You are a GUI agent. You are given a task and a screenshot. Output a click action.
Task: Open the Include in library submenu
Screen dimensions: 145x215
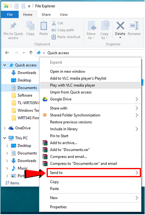(90, 129)
